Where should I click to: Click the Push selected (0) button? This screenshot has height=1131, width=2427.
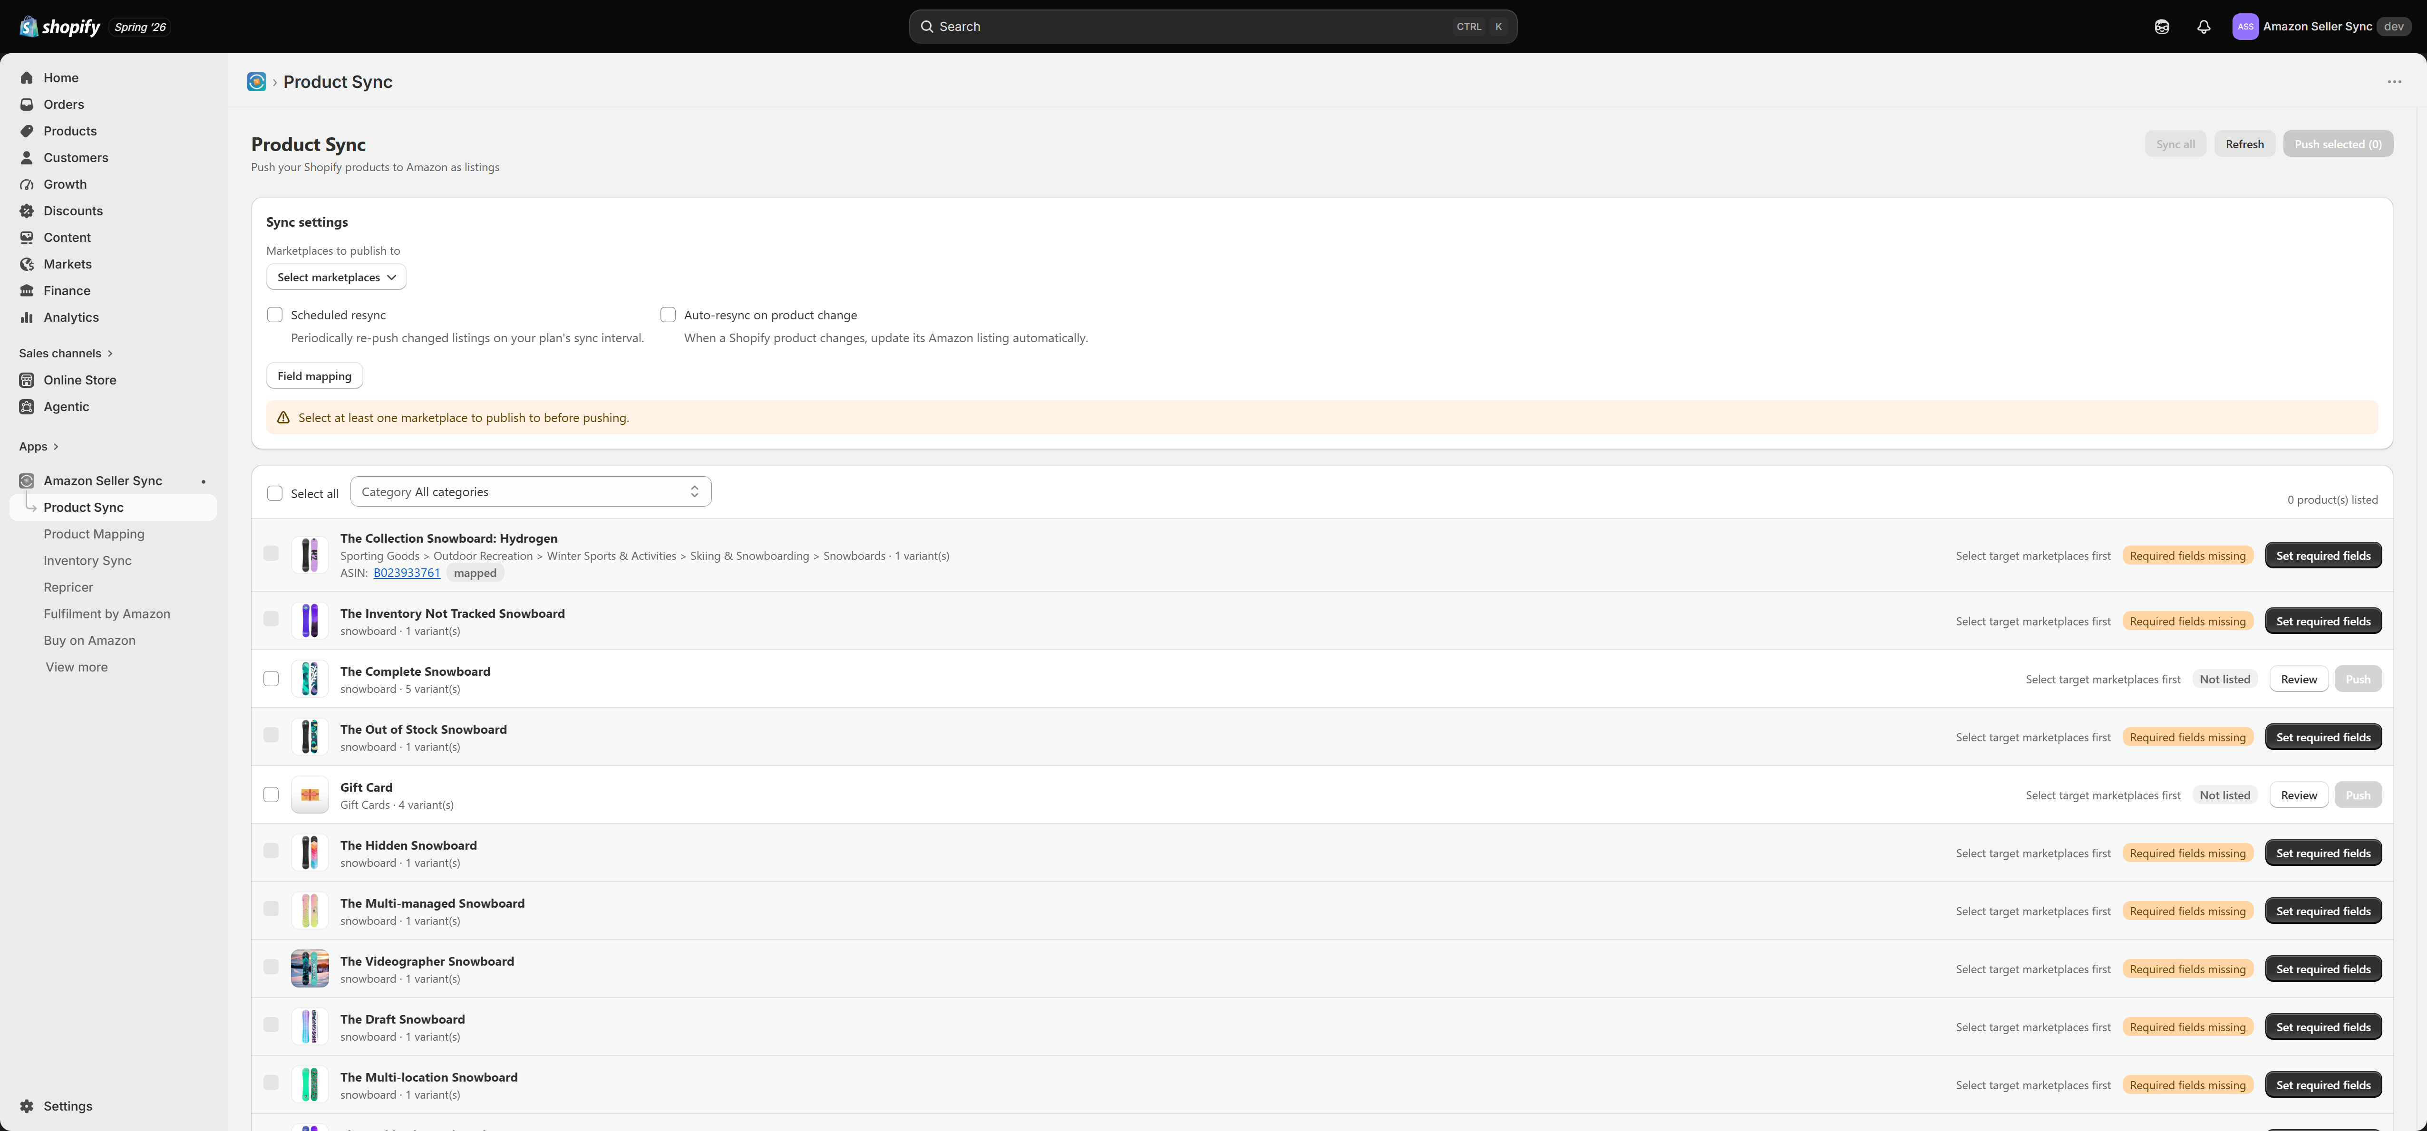[x=2338, y=144]
